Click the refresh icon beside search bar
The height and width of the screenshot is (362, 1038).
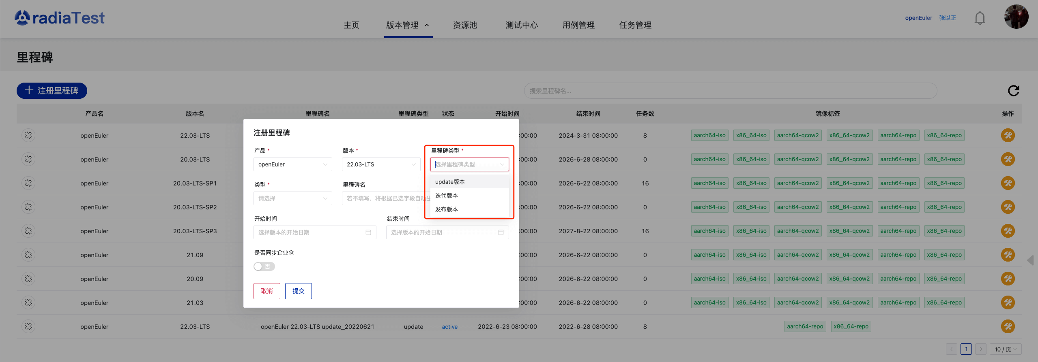pos(1013,91)
